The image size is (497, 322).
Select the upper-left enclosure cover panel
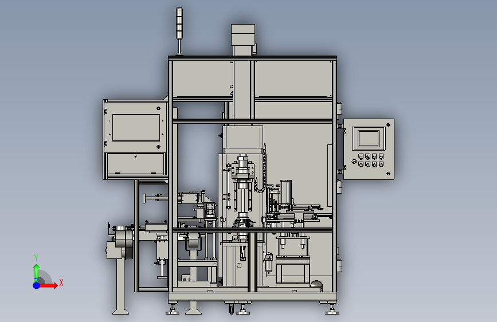pos(202,78)
